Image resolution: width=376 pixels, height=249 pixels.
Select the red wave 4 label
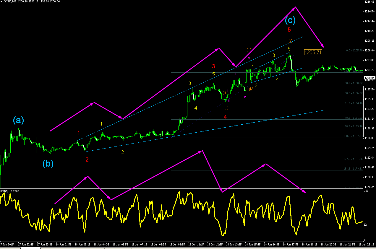click(x=225, y=117)
